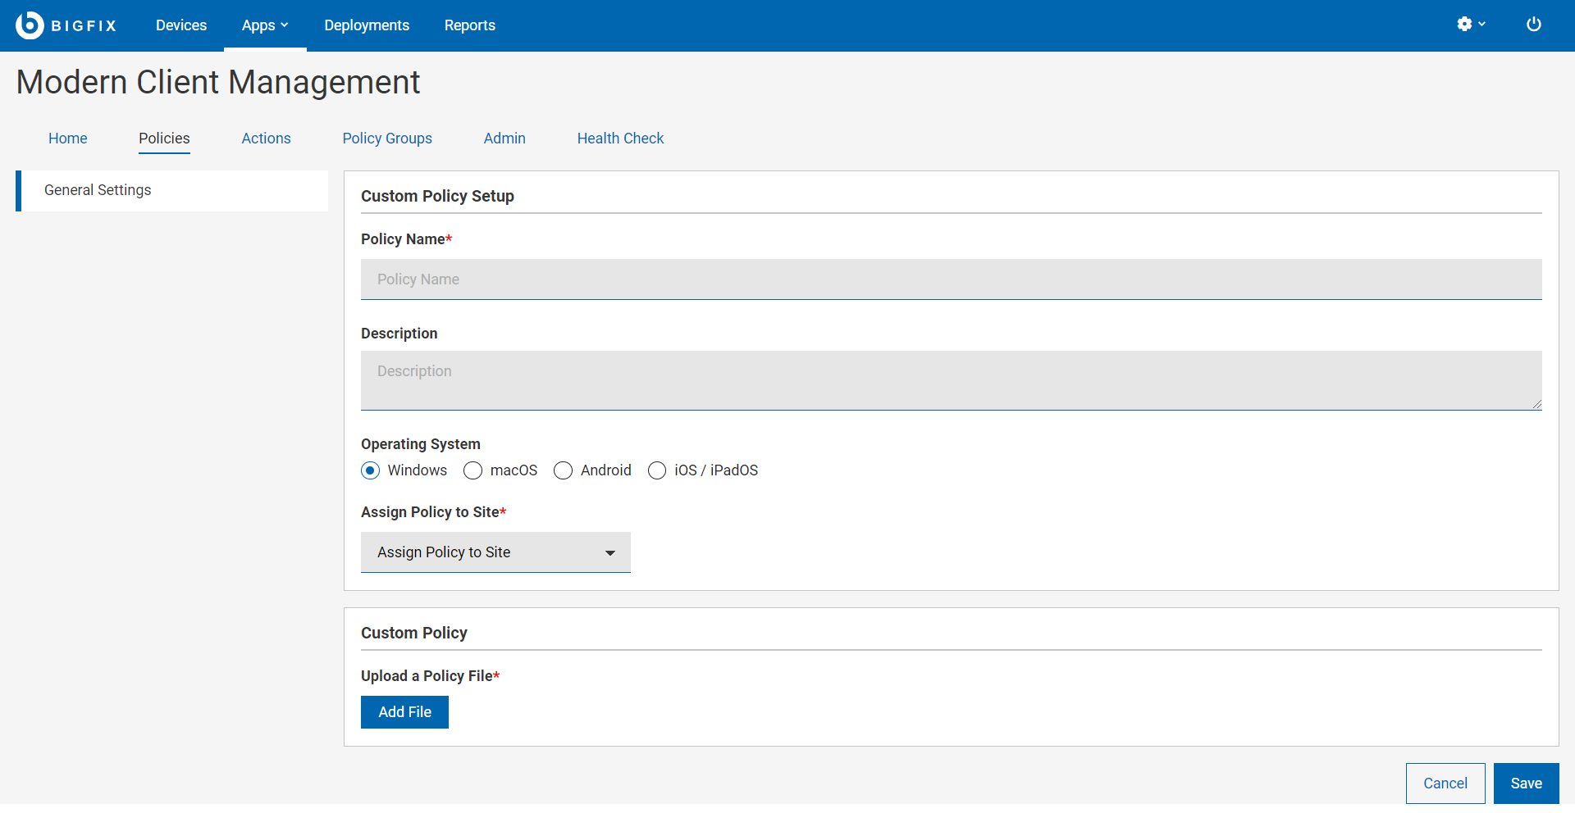Expand the Assign Policy to Site dropdown
Screen dimensions: 1575x813
(495, 552)
